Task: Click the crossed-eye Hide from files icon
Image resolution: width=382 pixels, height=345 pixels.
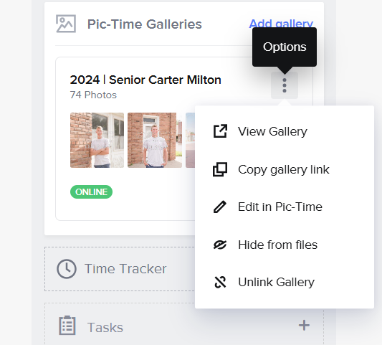Action: pyautogui.click(x=220, y=245)
